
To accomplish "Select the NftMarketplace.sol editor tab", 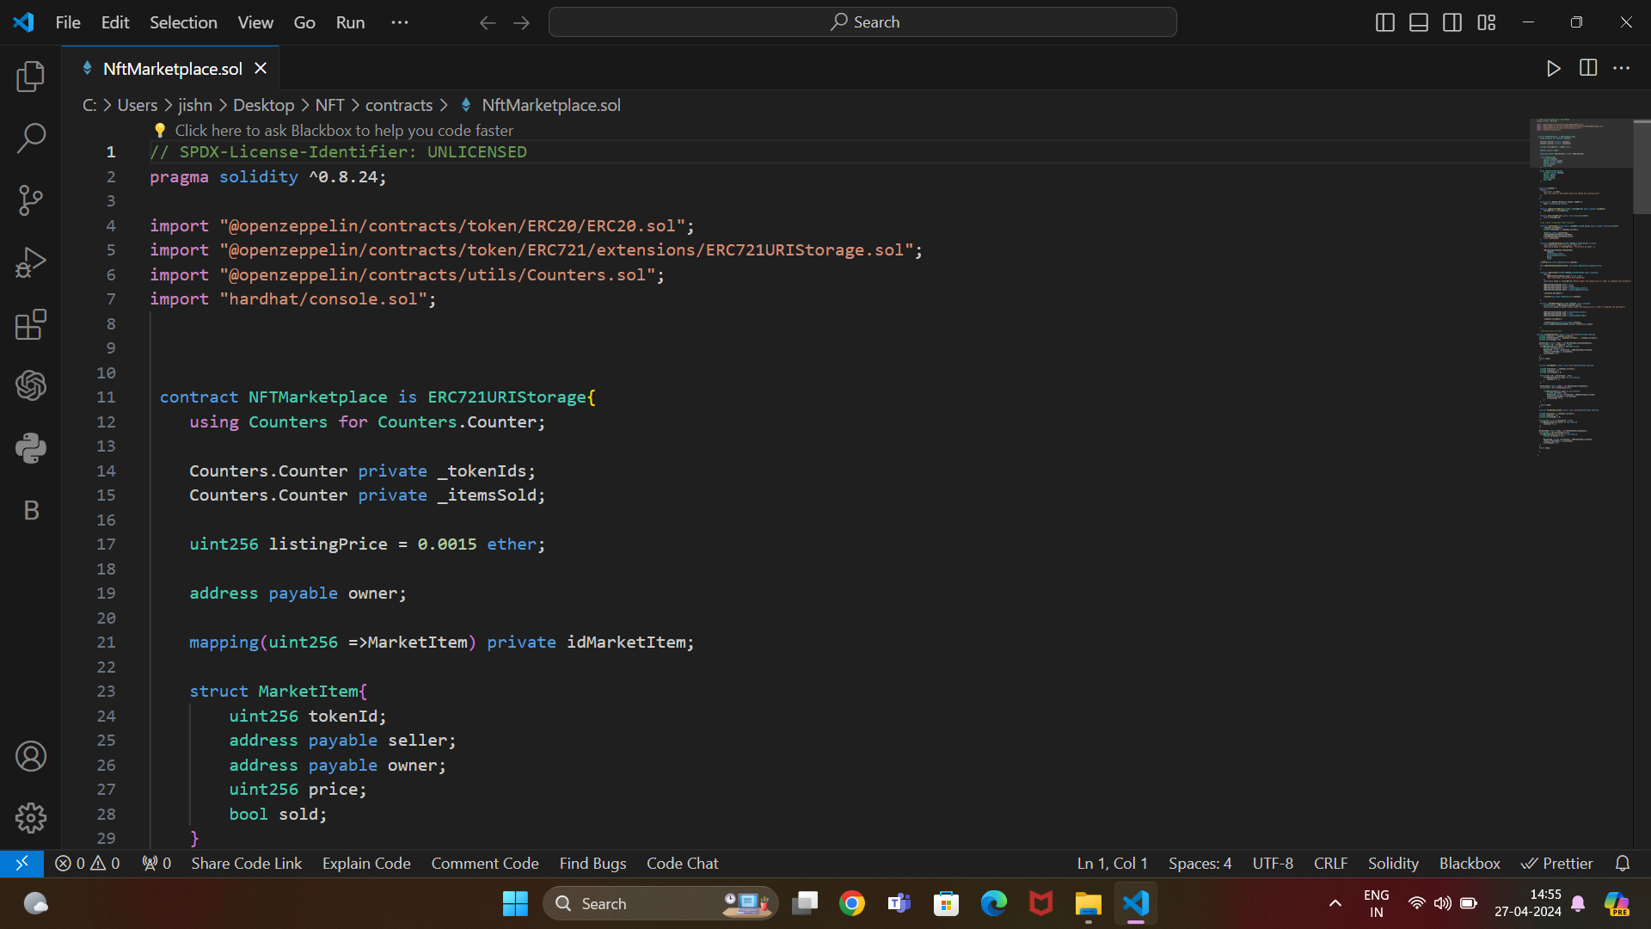I will pyautogui.click(x=172, y=69).
